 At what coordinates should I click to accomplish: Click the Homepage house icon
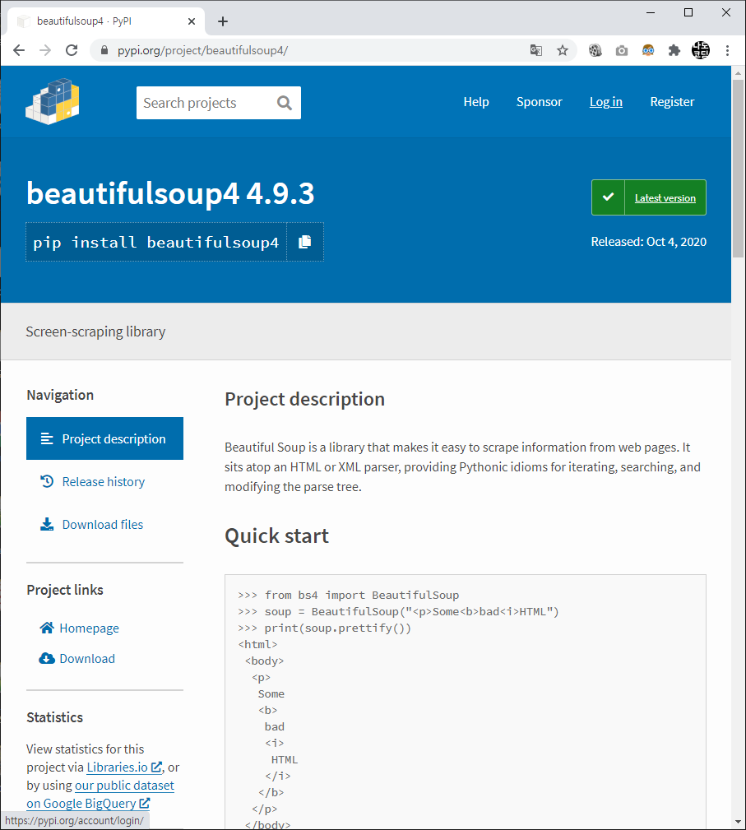pyautogui.click(x=47, y=628)
